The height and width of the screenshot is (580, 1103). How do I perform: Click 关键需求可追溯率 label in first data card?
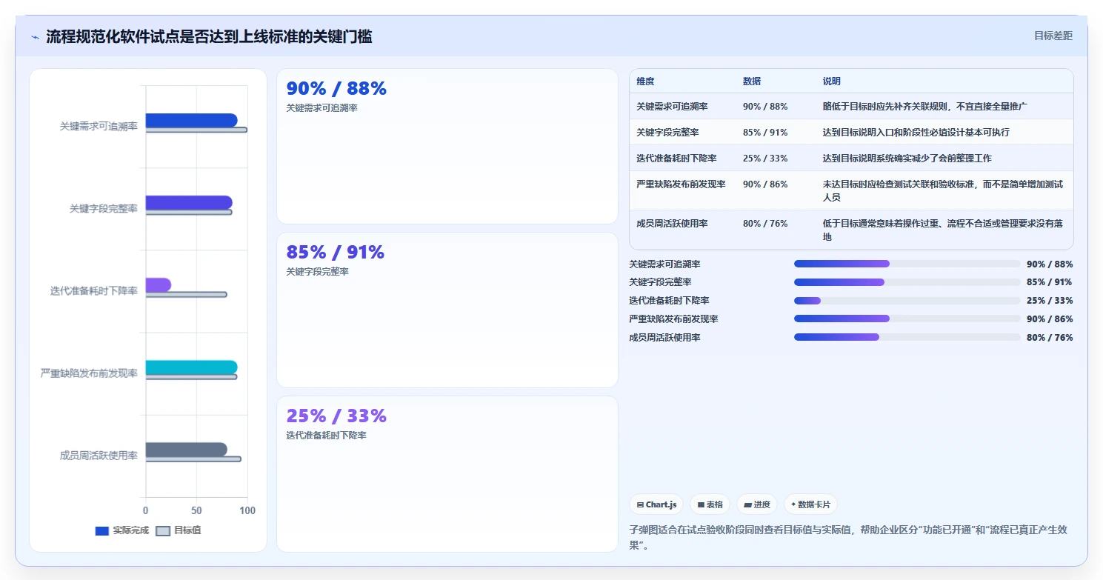click(321, 108)
